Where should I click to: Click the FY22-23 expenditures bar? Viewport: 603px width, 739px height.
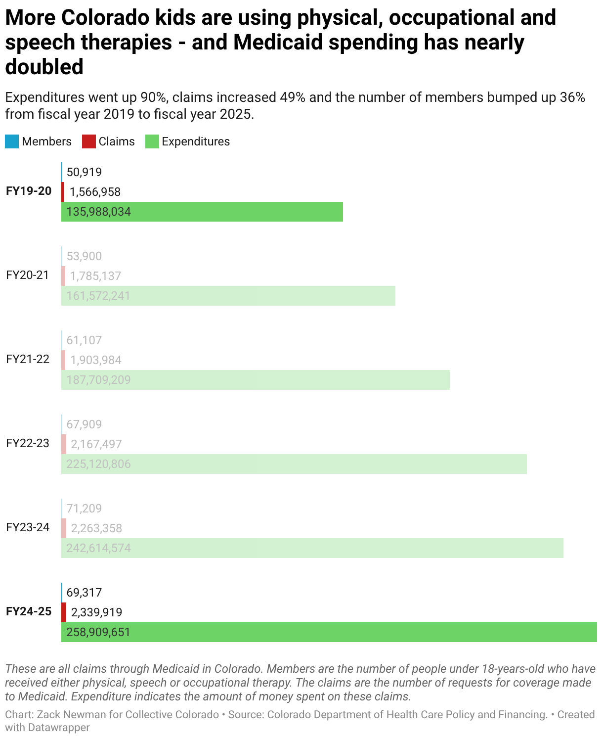click(294, 464)
